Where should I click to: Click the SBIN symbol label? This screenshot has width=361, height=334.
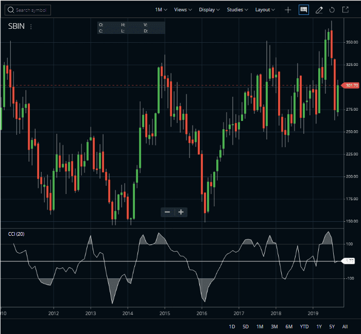16,26
